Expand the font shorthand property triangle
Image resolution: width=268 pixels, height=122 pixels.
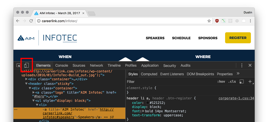coord(144,111)
